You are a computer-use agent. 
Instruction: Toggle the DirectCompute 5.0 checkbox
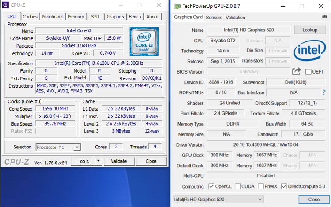[x=284, y=186]
